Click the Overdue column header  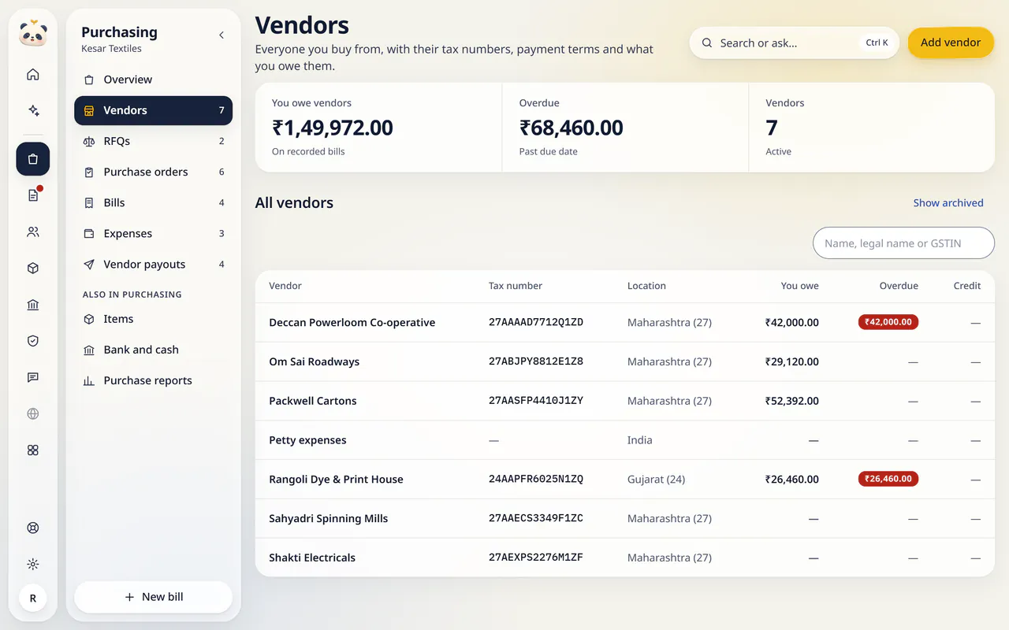pyautogui.click(x=899, y=286)
